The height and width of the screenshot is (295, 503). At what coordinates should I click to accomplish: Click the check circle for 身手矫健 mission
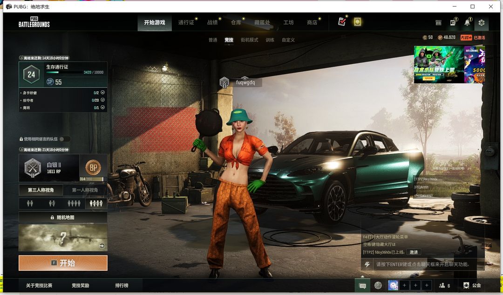tap(102, 92)
